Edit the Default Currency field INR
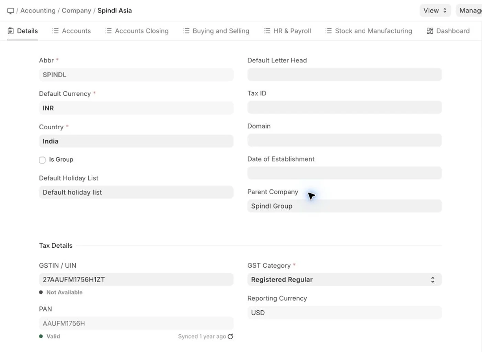 click(136, 108)
